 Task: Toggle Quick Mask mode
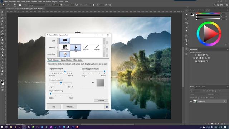click(x=3, y=87)
